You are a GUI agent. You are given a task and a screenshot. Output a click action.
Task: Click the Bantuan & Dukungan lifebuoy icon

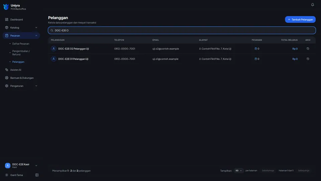pyautogui.click(x=7, y=78)
